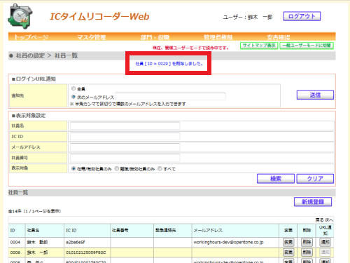
Task: Focus the 社員番号 search field
Action: tap(125, 158)
